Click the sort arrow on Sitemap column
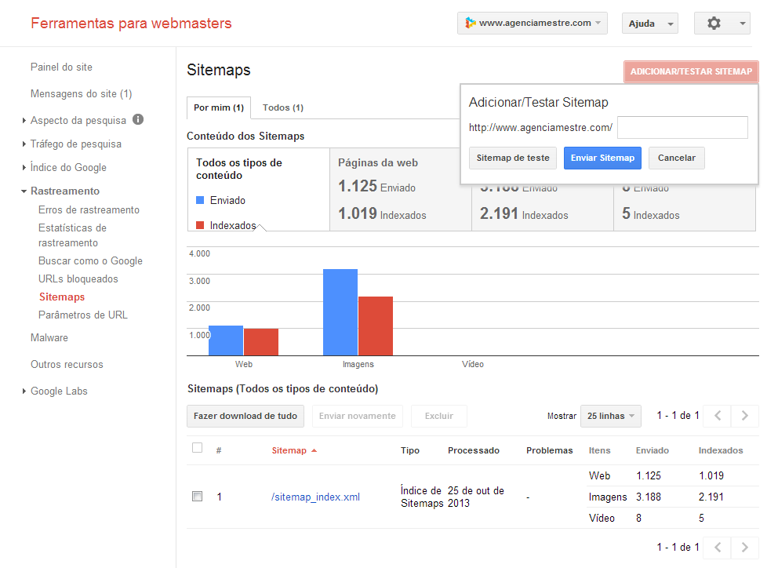 (314, 451)
